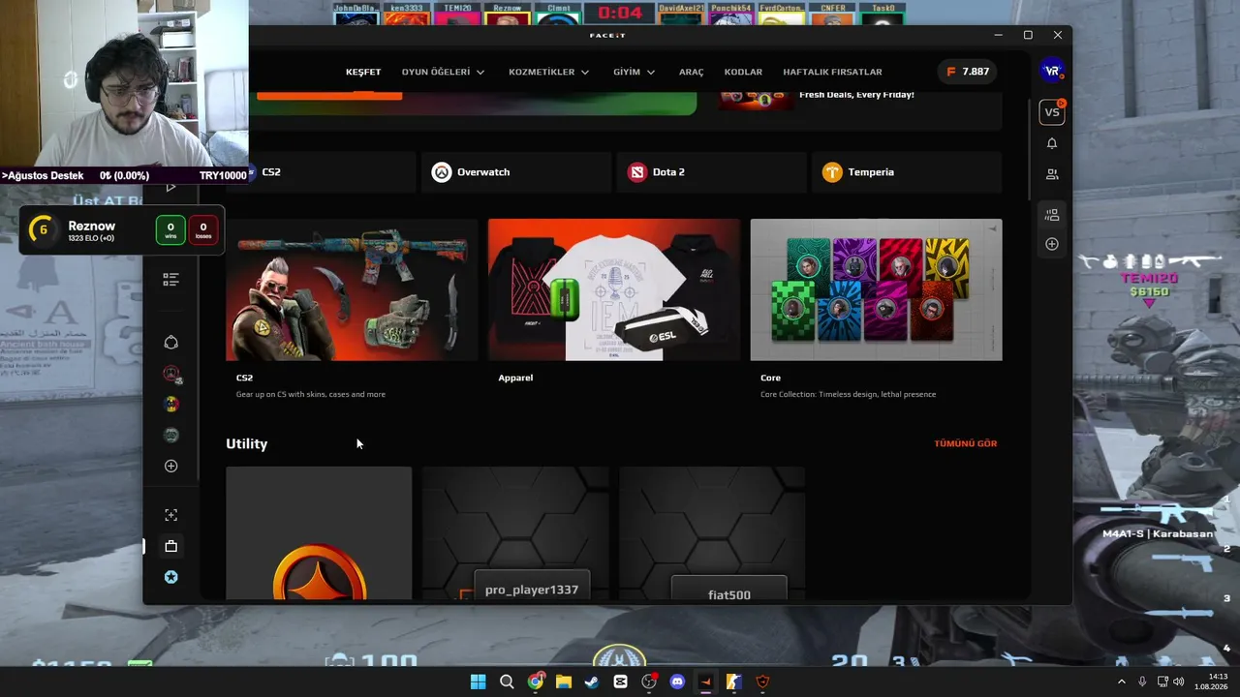1240x697 pixels.
Task: Open the Windows Start menu
Action: (x=478, y=682)
